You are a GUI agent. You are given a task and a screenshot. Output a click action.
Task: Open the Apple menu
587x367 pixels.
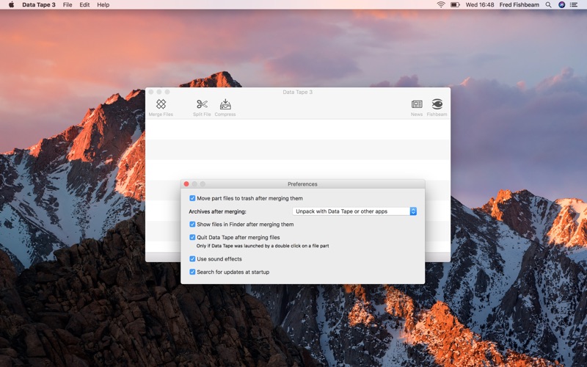click(11, 5)
